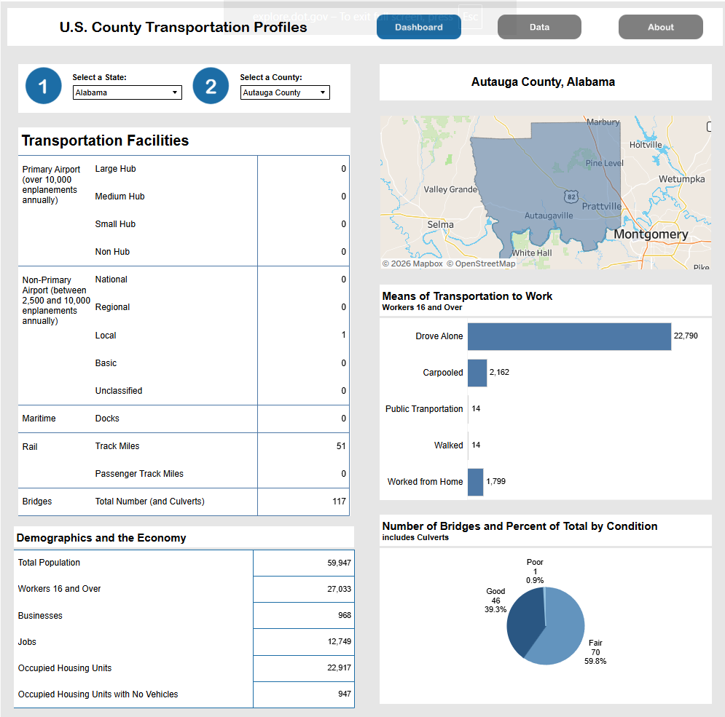Click the Drove Alone value 22,790
The width and height of the screenshot is (725, 717).
pos(686,336)
